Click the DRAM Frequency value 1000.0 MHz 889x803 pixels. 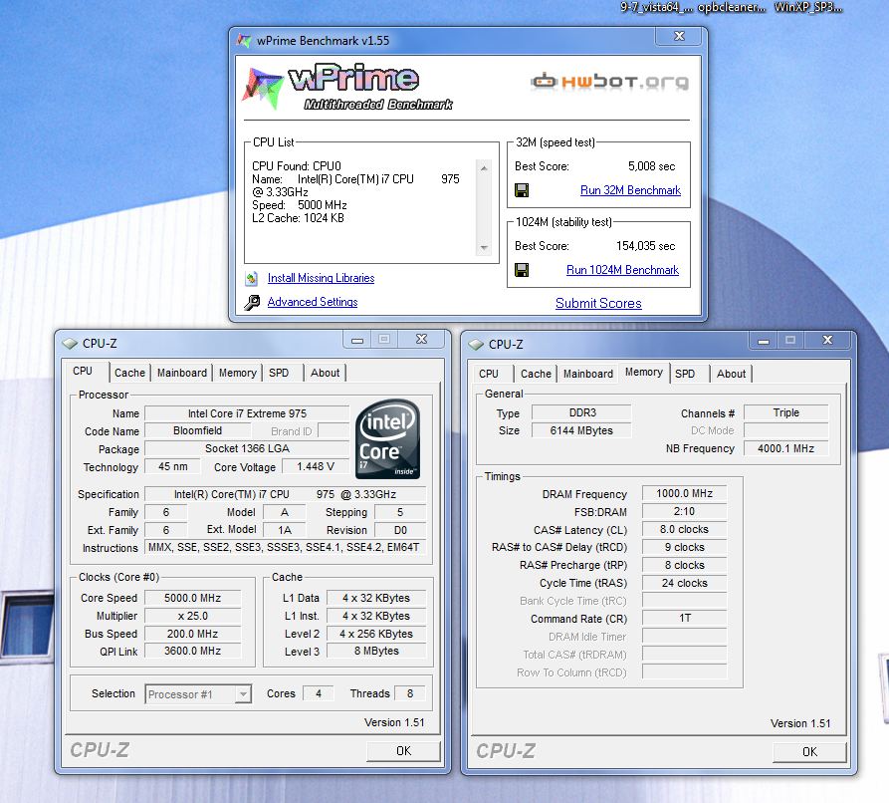684,494
